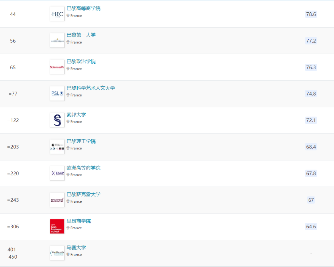Screen dimensions: 334x267
Task: Click the location pin beside 马赛大学
Action: point(68,254)
